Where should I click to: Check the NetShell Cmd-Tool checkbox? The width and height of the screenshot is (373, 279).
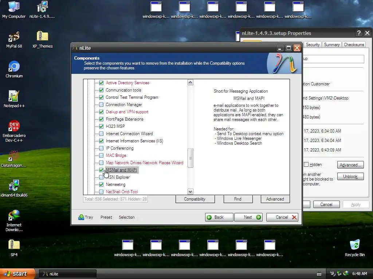tap(101, 192)
